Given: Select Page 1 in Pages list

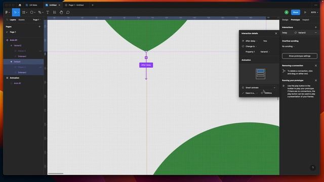Looking at the screenshot, I should pos(13,32).
